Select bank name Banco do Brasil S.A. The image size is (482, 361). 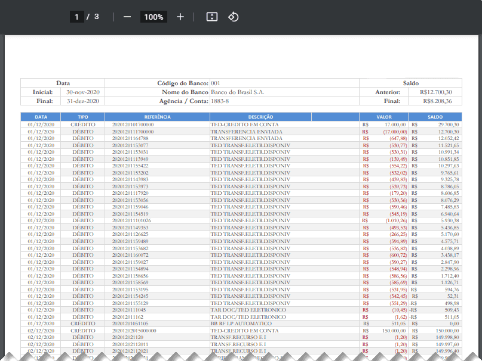click(237, 92)
